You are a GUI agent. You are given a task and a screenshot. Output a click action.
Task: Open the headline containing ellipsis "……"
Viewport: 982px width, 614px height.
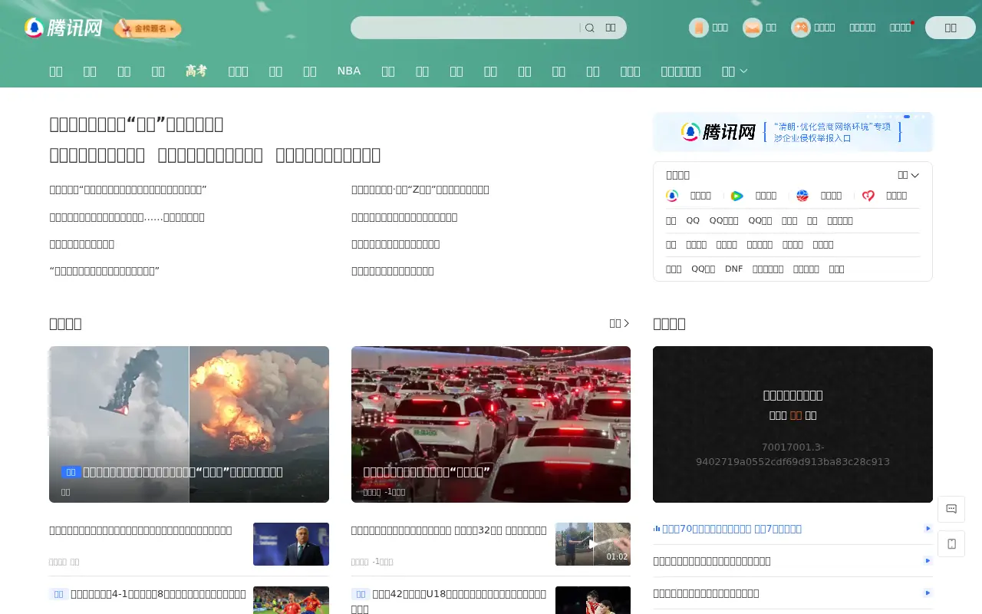pyautogui.click(x=127, y=217)
